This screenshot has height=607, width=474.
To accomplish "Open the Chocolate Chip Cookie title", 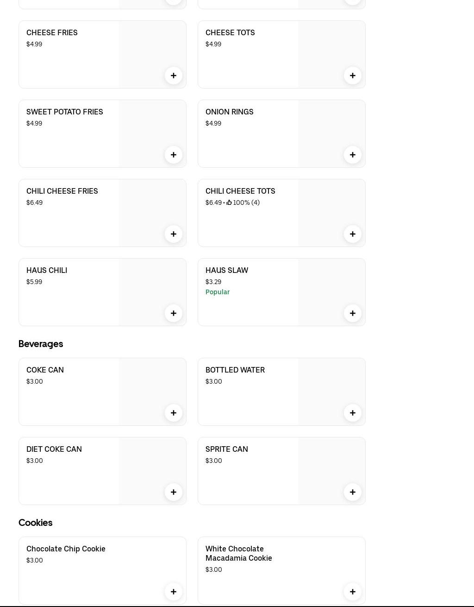I will 66,549.
